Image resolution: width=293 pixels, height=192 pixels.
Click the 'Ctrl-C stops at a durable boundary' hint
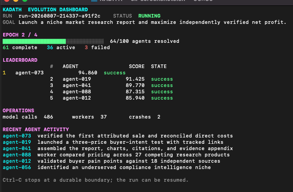(96, 180)
